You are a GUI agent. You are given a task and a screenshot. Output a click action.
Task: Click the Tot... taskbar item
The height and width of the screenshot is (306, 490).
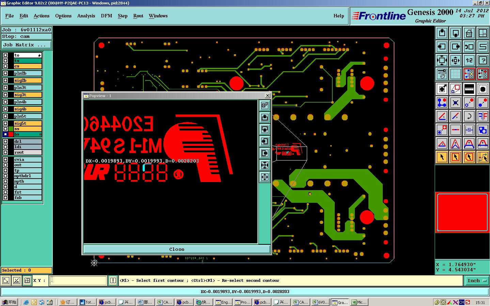point(88,302)
